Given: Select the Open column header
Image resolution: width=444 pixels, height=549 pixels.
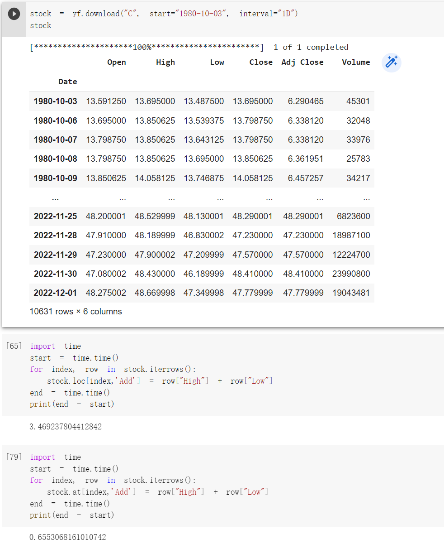Looking at the screenshot, I should 116,62.
